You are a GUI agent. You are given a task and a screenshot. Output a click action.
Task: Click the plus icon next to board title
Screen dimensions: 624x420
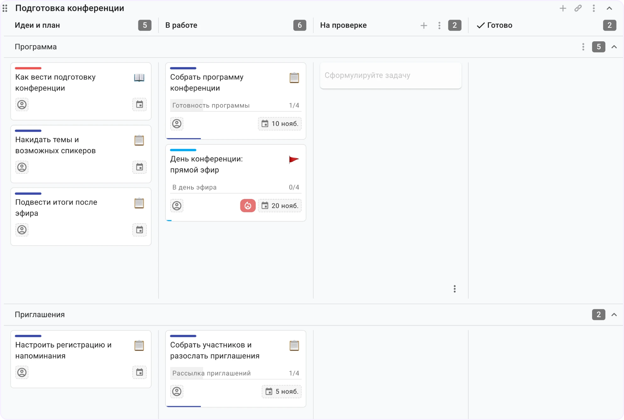pyautogui.click(x=563, y=9)
